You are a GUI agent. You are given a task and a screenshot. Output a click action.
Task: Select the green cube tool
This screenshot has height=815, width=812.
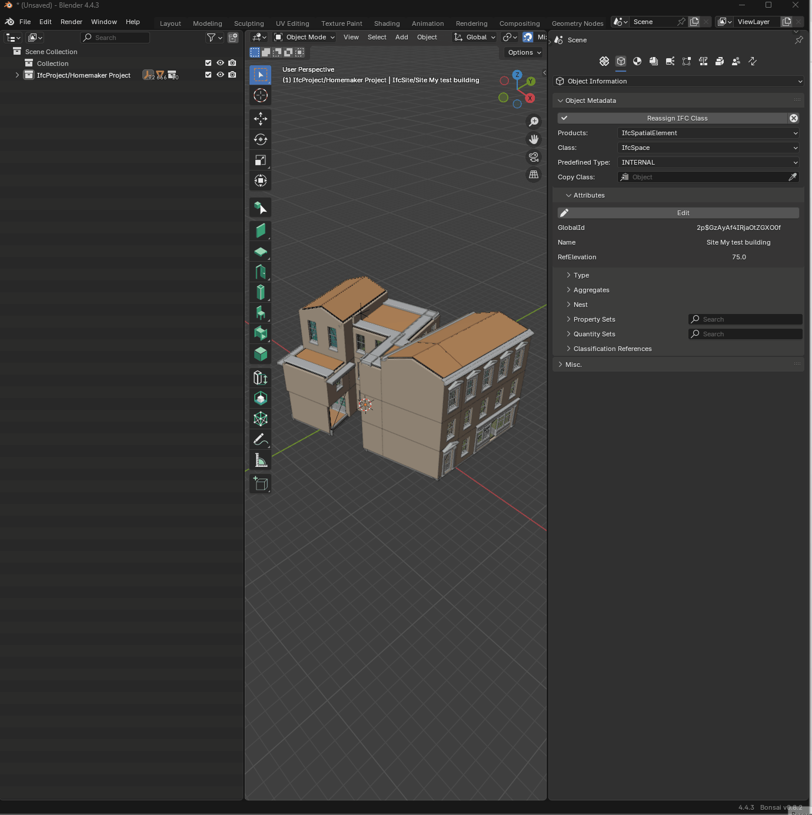point(261,354)
